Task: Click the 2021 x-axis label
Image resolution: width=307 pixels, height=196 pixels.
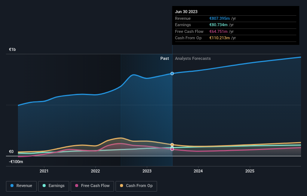Action: tap(44, 171)
